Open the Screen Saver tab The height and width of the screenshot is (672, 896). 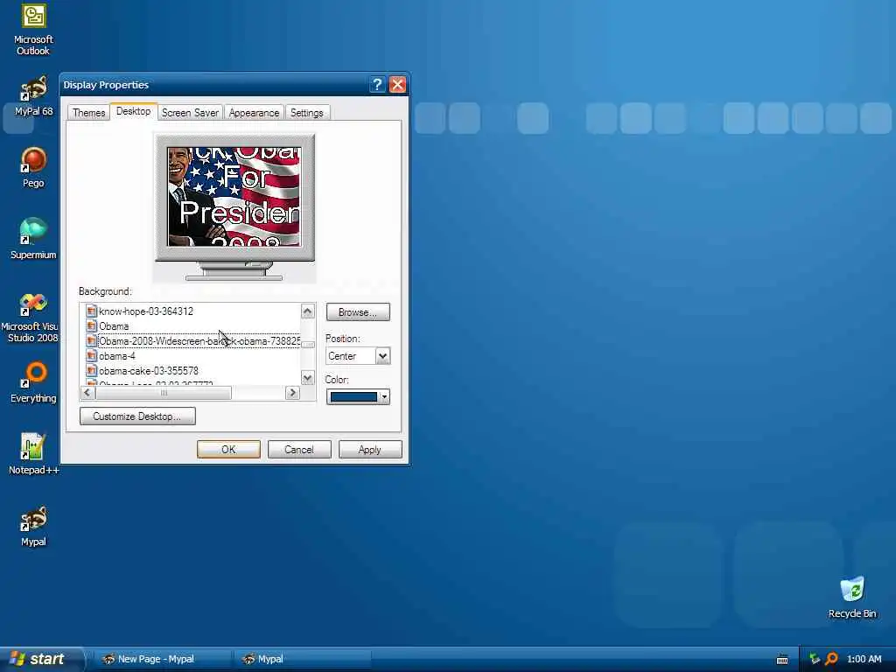click(x=190, y=113)
